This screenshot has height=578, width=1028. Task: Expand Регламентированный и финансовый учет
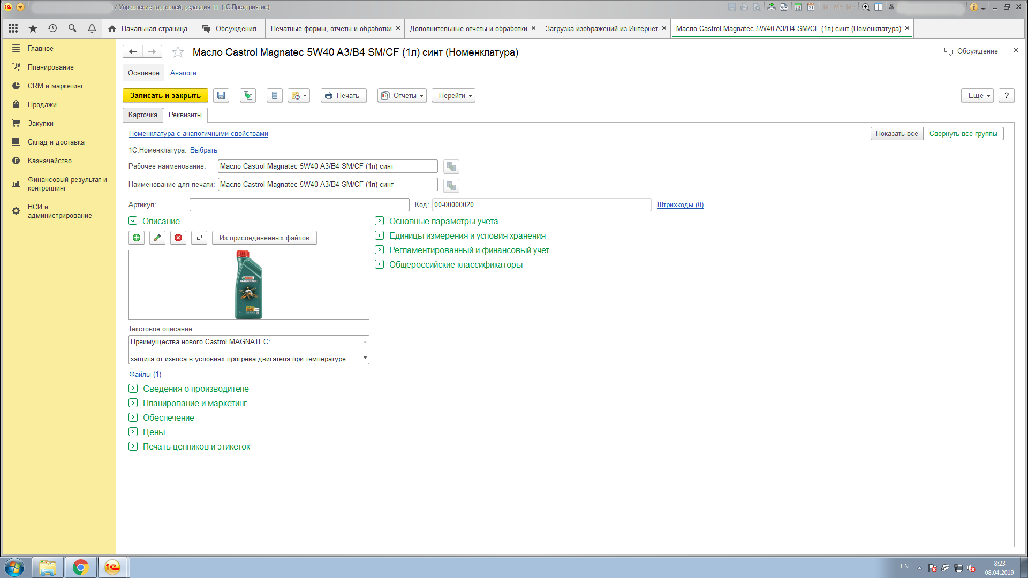click(x=380, y=249)
